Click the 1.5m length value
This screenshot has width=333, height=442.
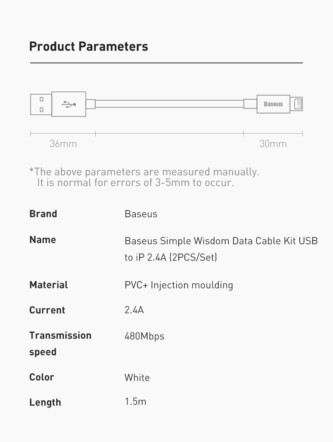click(x=135, y=401)
